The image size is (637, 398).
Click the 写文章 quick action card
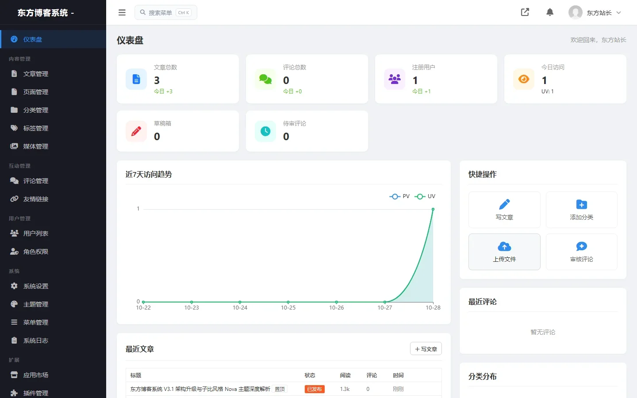point(504,210)
